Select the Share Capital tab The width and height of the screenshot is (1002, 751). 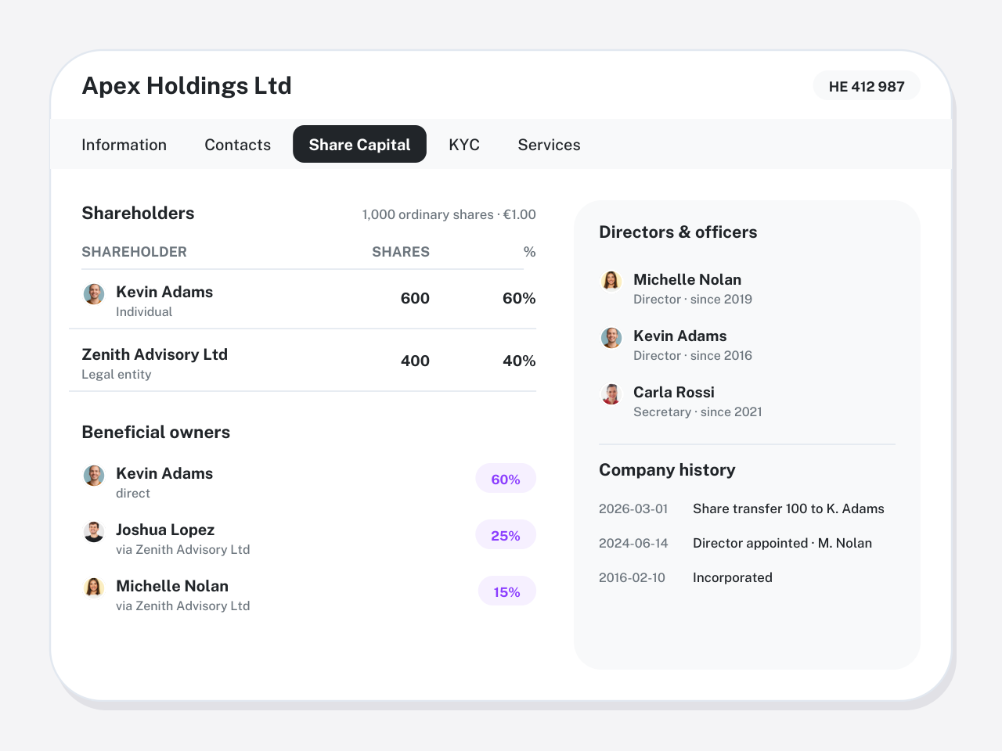pos(359,144)
